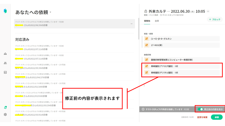225x126 pixels.
Task: Open the reception bell icon in the sidebar
Action: (5, 54)
